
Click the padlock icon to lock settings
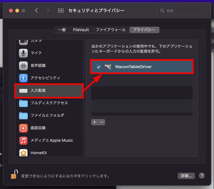15,174
